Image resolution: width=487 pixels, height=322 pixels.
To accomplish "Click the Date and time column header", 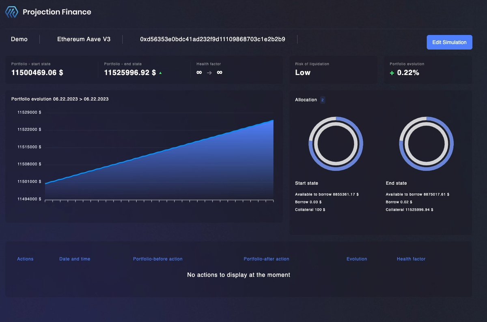I will [x=75, y=259].
